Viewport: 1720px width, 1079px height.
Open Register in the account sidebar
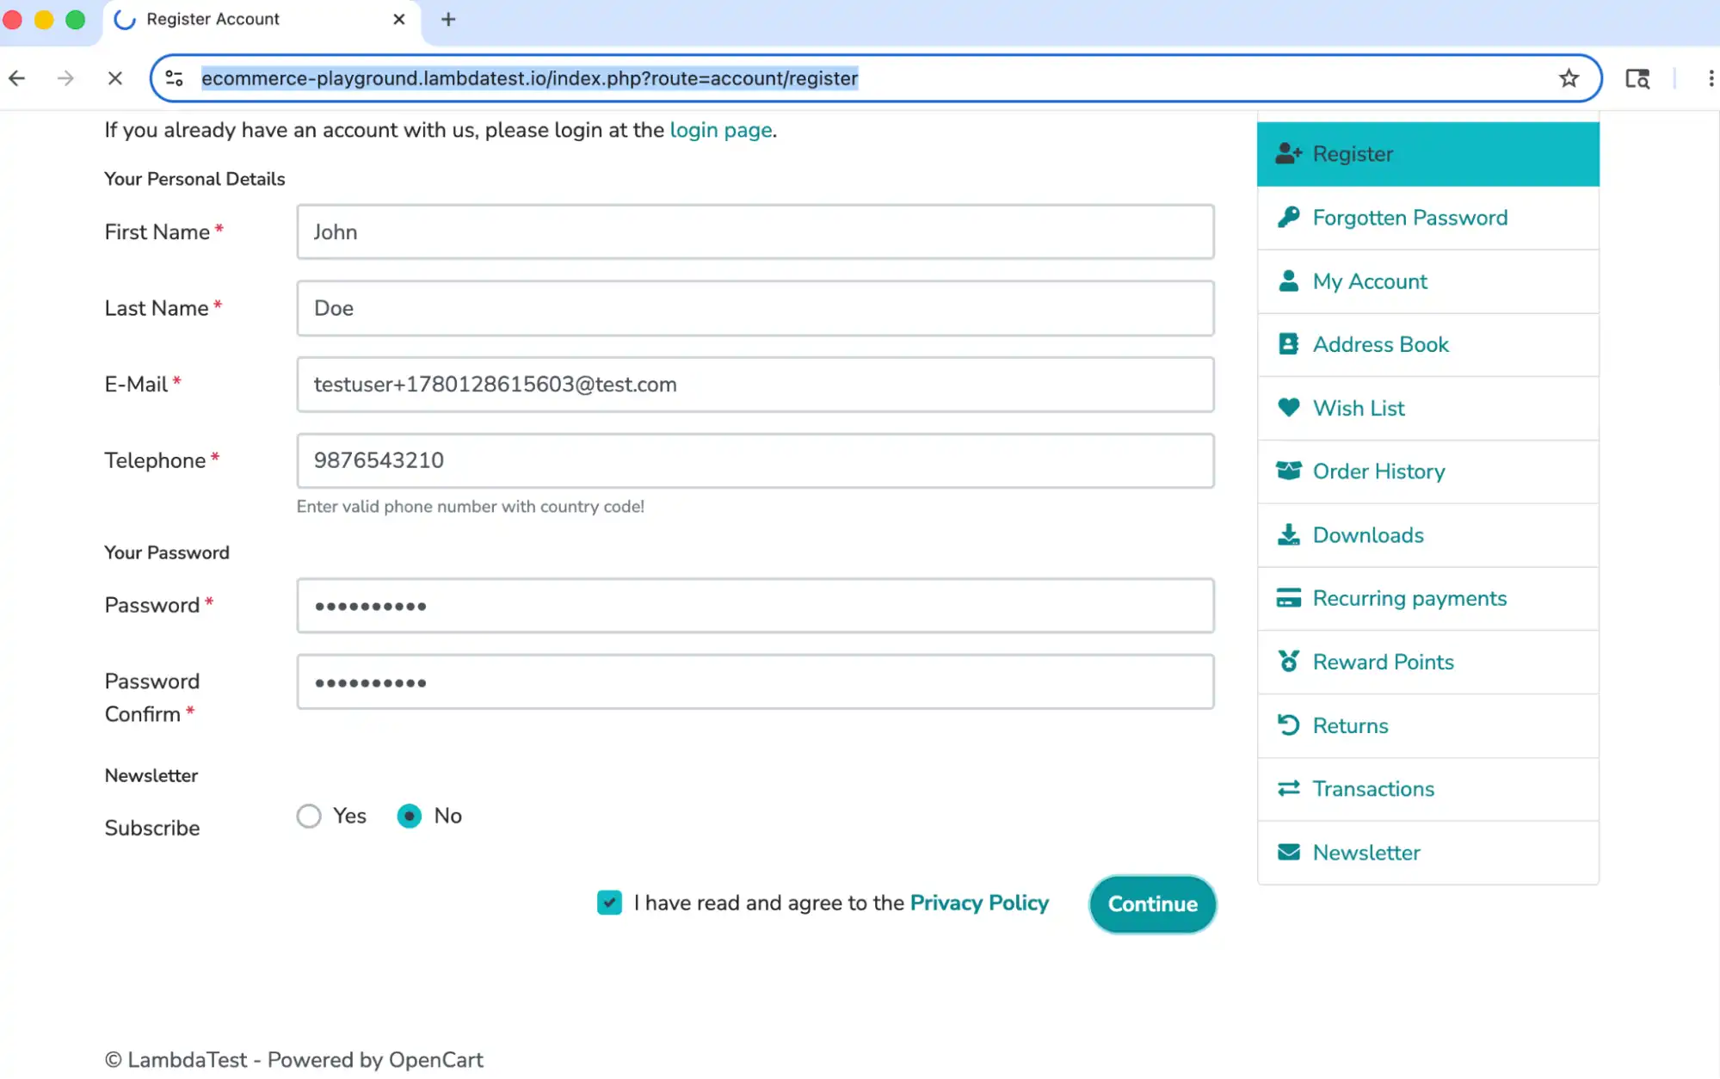pos(1427,154)
